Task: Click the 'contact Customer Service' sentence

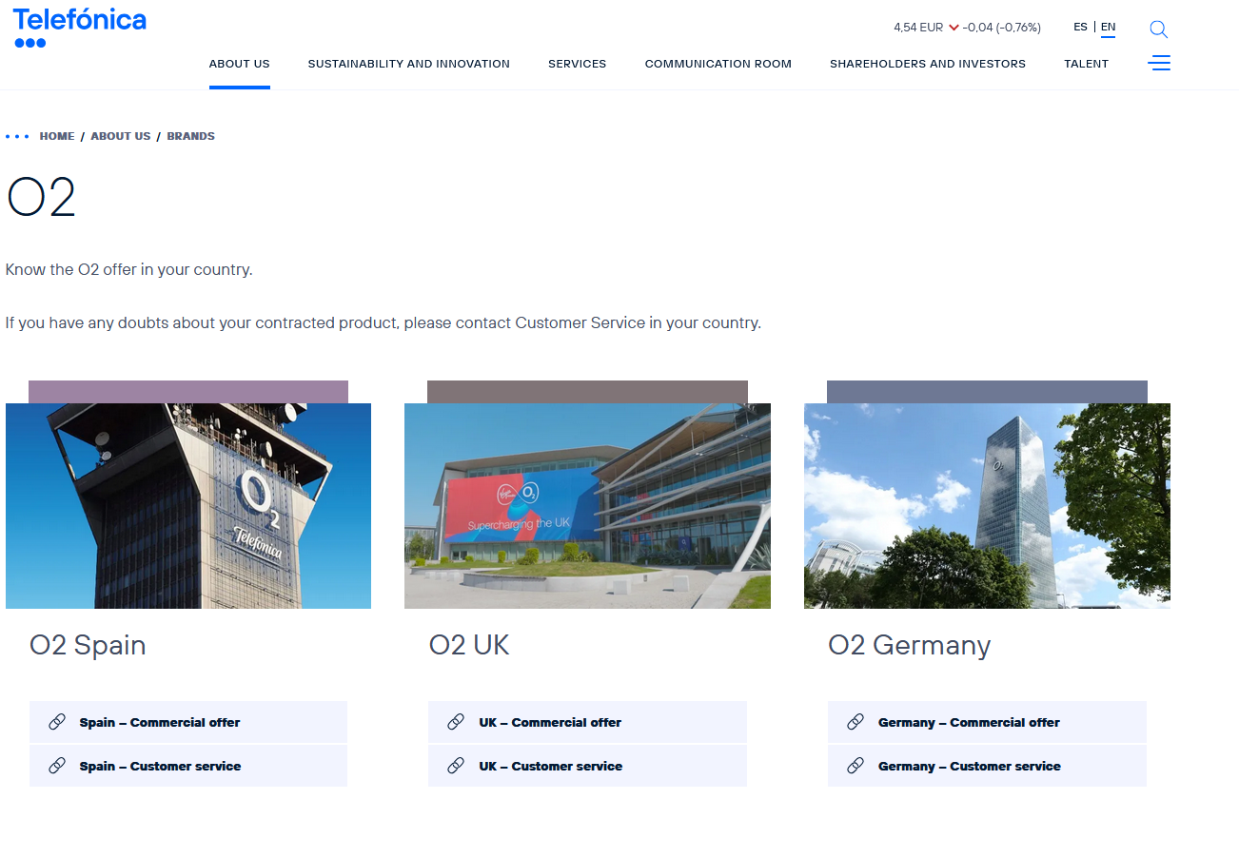Action: [383, 322]
